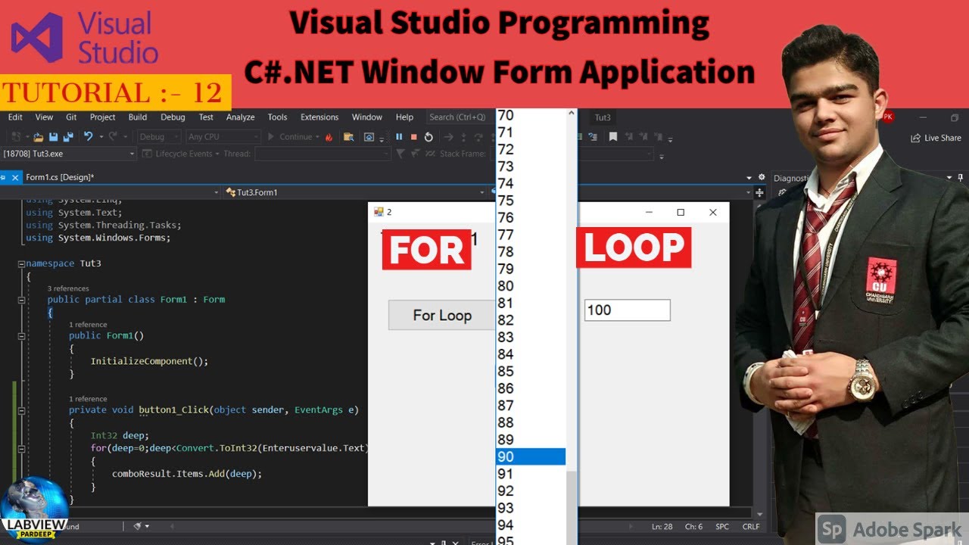Collapse the Form1 class block
969x545 pixels.
pos(21,300)
